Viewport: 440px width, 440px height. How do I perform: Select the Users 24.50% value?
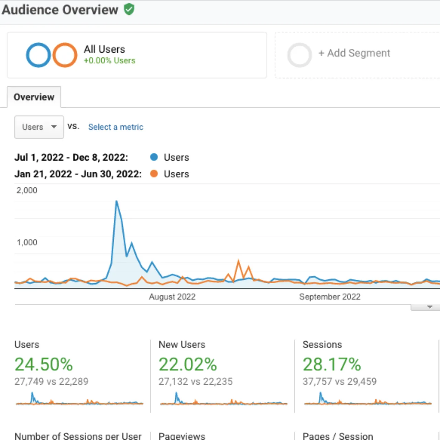(44, 364)
